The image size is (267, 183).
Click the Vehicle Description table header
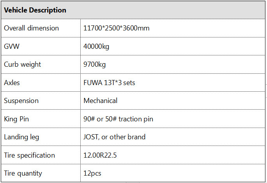click(x=35, y=11)
